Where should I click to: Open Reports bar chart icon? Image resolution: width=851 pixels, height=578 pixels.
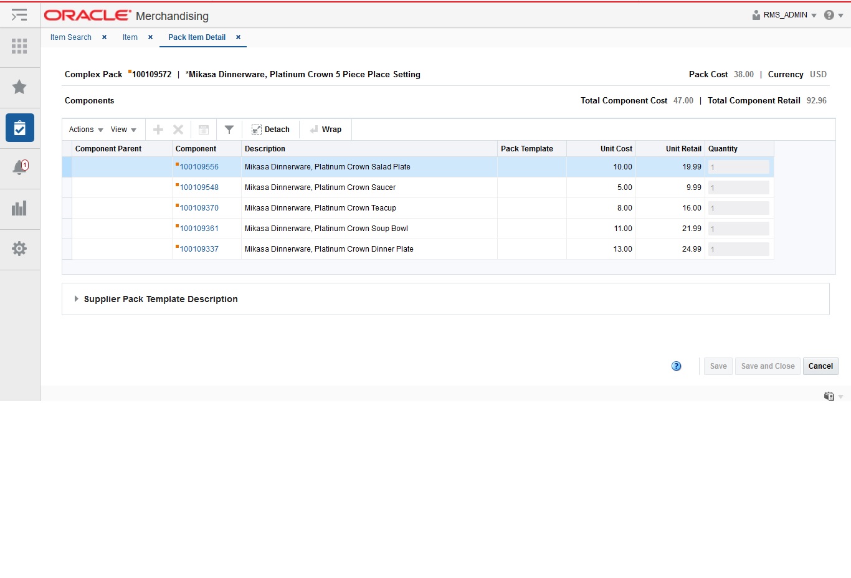[x=19, y=208]
